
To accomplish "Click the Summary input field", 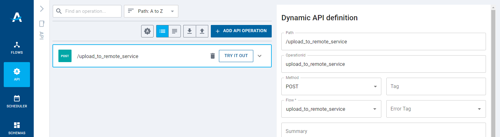I will coord(384,130).
